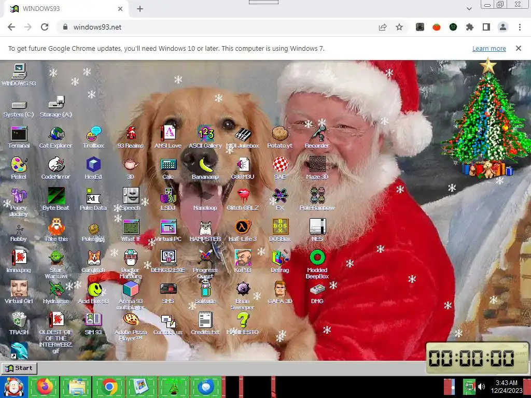Click the Windows 93 Start button
531x398 pixels.
(x=19, y=368)
